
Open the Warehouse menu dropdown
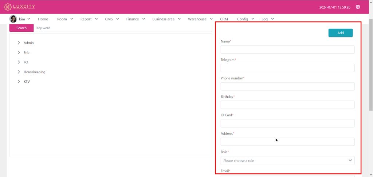200,19
